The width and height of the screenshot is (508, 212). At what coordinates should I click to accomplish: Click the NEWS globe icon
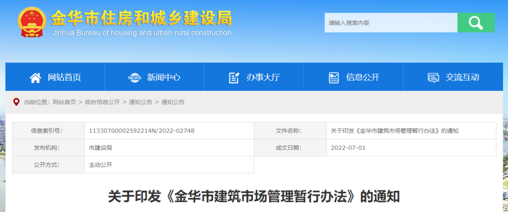pos(135,78)
